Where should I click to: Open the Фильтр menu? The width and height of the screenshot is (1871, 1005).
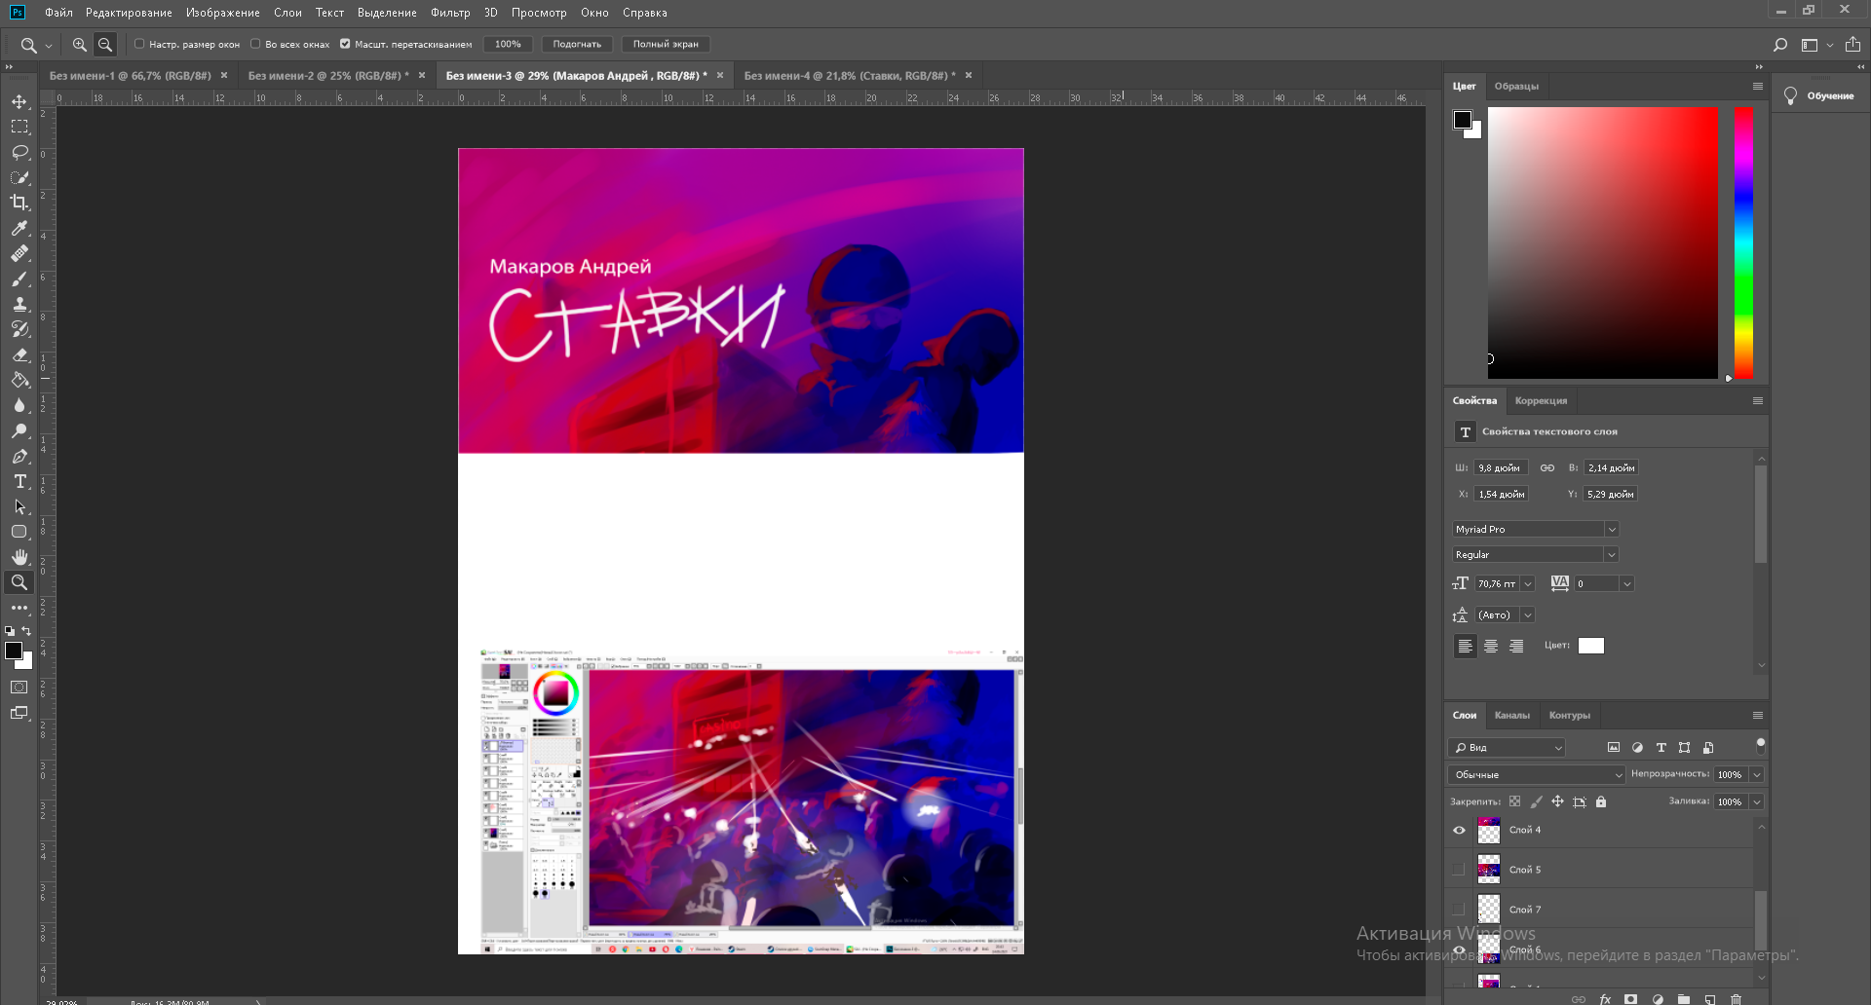tap(450, 13)
